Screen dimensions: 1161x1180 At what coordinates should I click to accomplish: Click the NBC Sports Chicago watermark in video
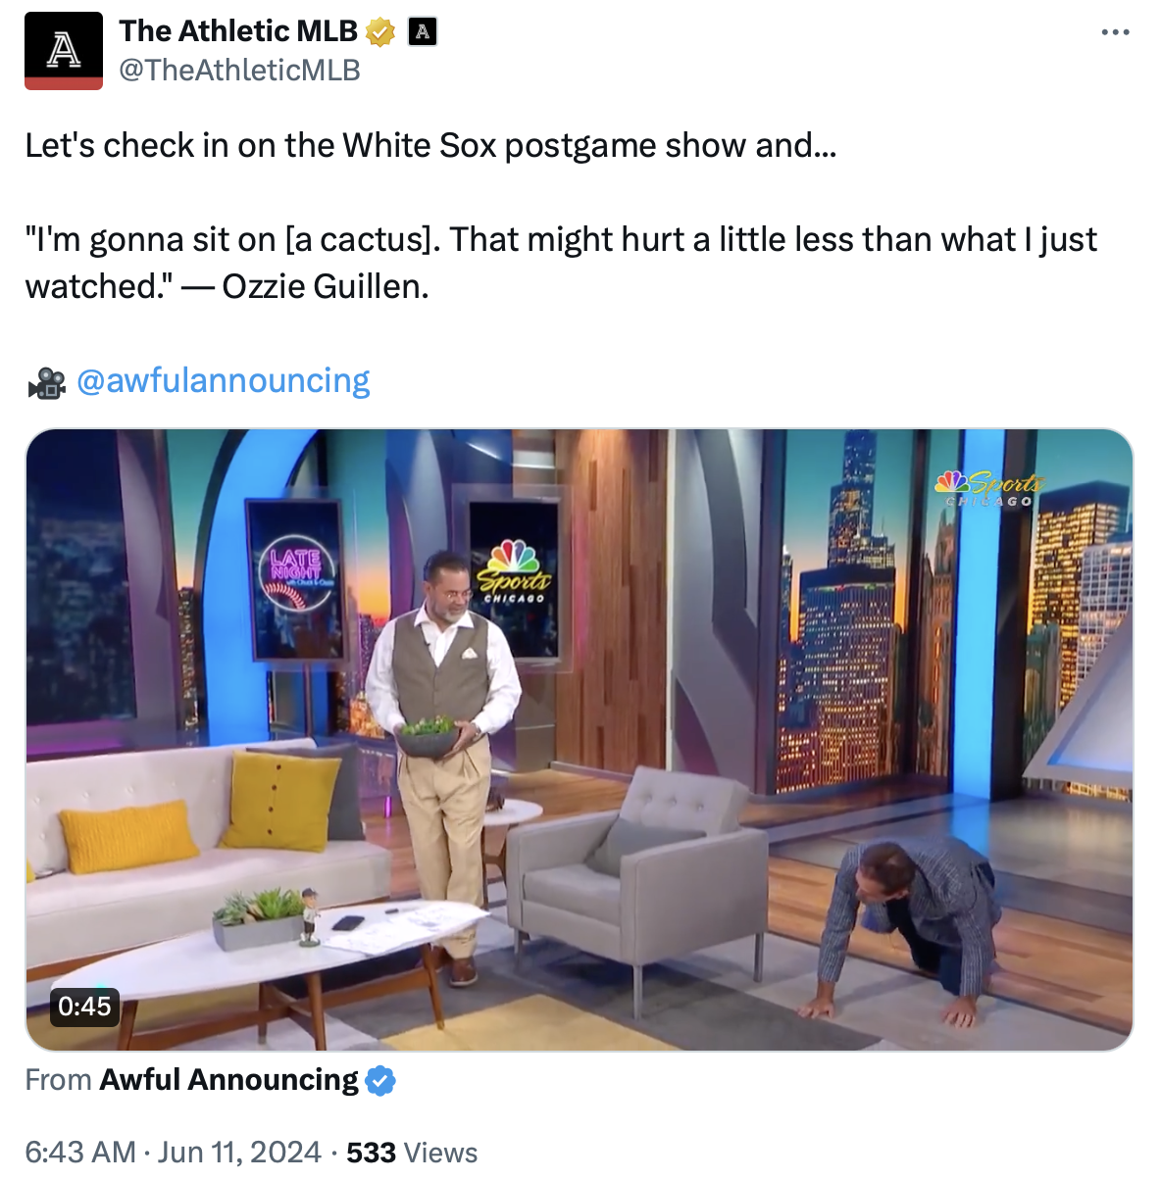[990, 487]
